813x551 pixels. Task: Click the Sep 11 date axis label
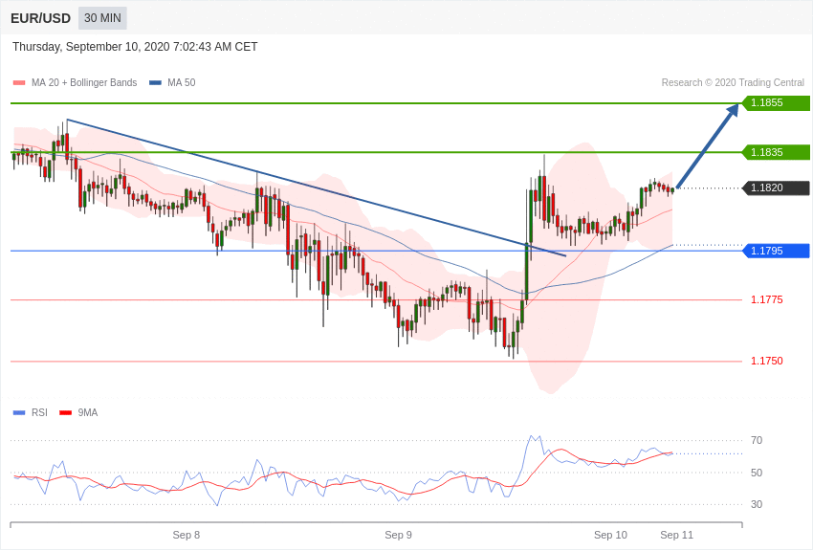coord(676,535)
